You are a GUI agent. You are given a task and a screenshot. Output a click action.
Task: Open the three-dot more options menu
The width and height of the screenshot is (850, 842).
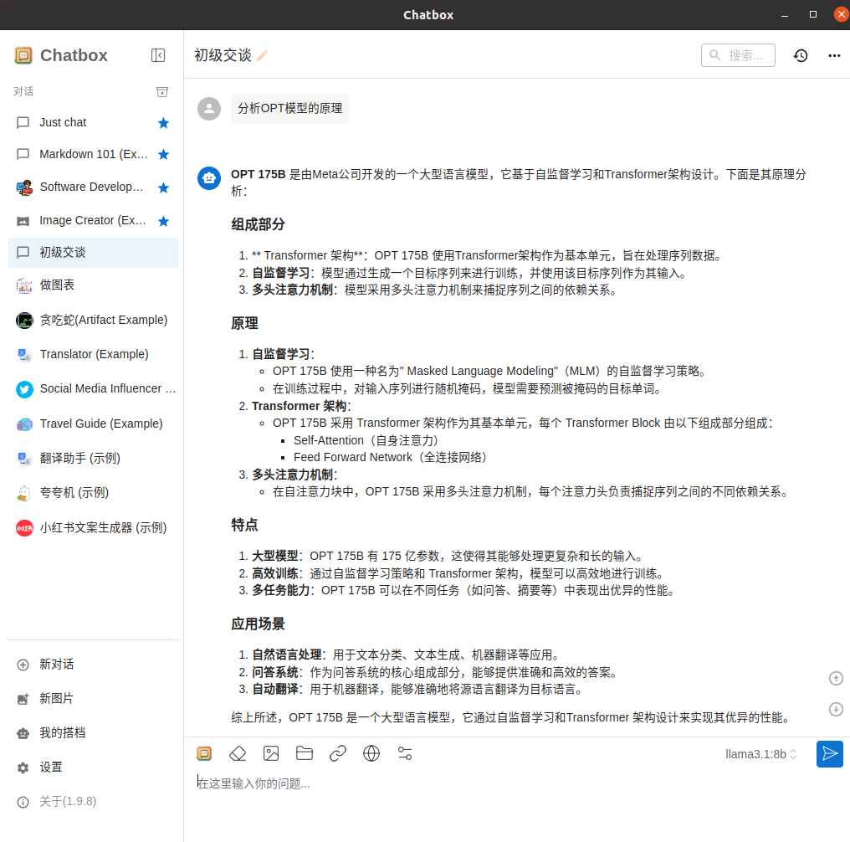click(x=834, y=55)
